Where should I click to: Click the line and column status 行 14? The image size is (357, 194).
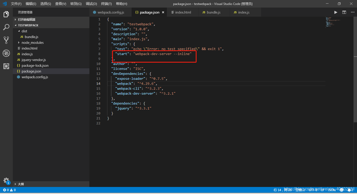pyautogui.click(x=283, y=190)
